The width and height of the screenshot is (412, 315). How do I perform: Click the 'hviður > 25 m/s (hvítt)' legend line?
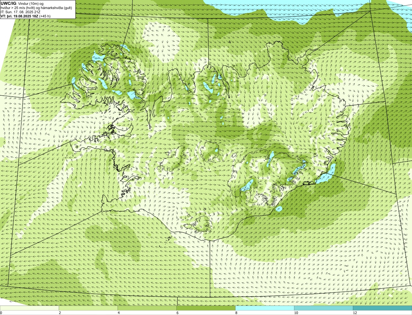click(x=37, y=7)
